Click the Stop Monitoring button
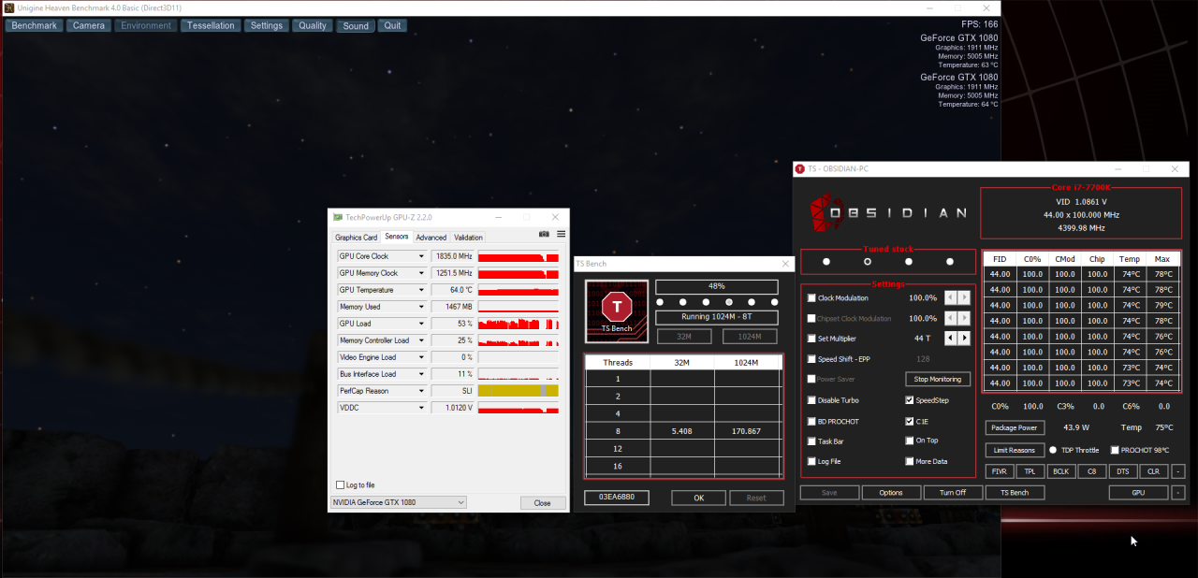Image resolution: width=1198 pixels, height=578 pixels. [938, 379]
